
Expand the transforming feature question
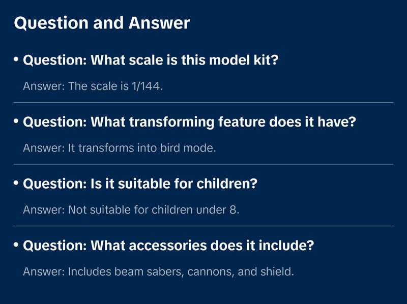click(189, 122)
